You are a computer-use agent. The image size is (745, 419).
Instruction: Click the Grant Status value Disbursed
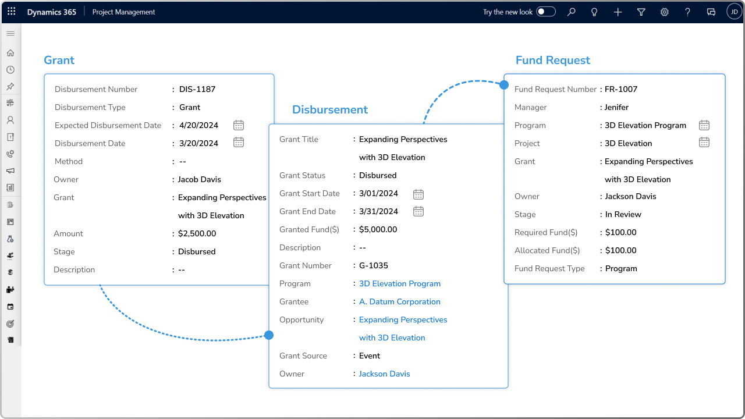378,175
